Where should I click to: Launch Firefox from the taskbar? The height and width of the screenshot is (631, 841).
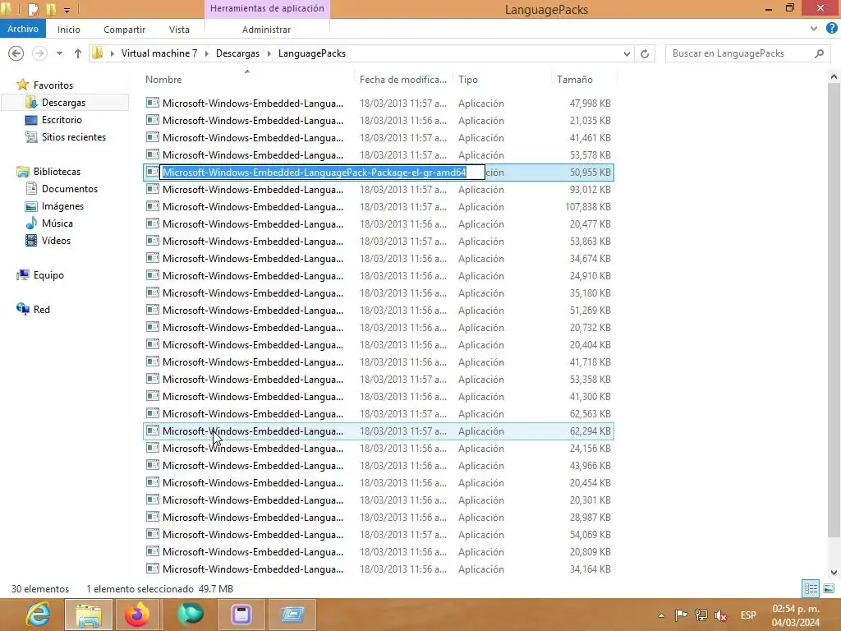coord(137,615)
